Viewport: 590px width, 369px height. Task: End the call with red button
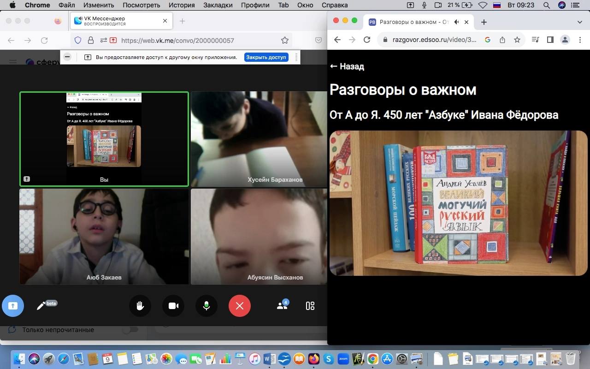[x=240, y=306]
